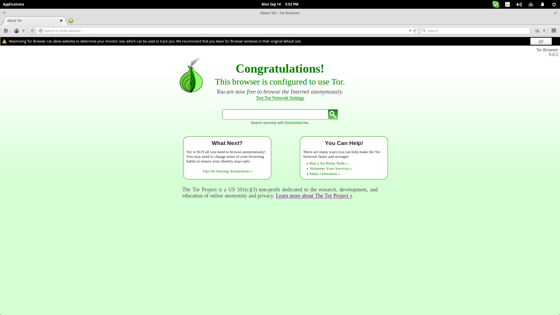The image size is (560, 315).
Task: Click the Disconnect.me search input field
Action: coord(275,114)
